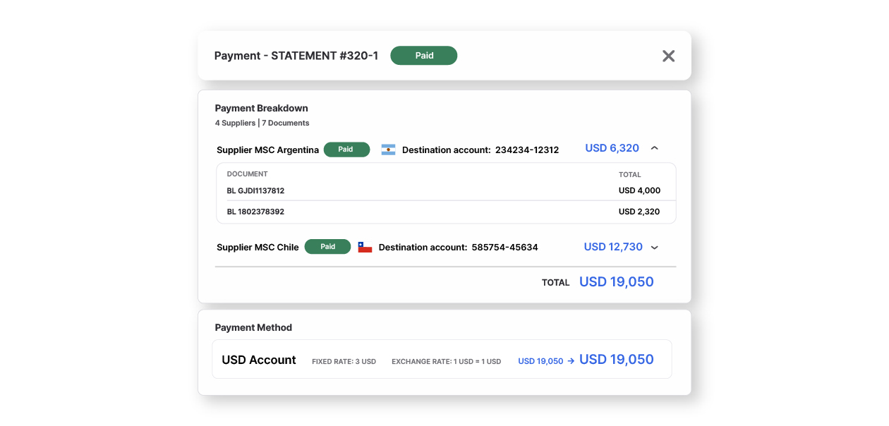
Task: Click Argentina destination account number 234234-12312
Action: pyautogui.click(x=526, y=150)
